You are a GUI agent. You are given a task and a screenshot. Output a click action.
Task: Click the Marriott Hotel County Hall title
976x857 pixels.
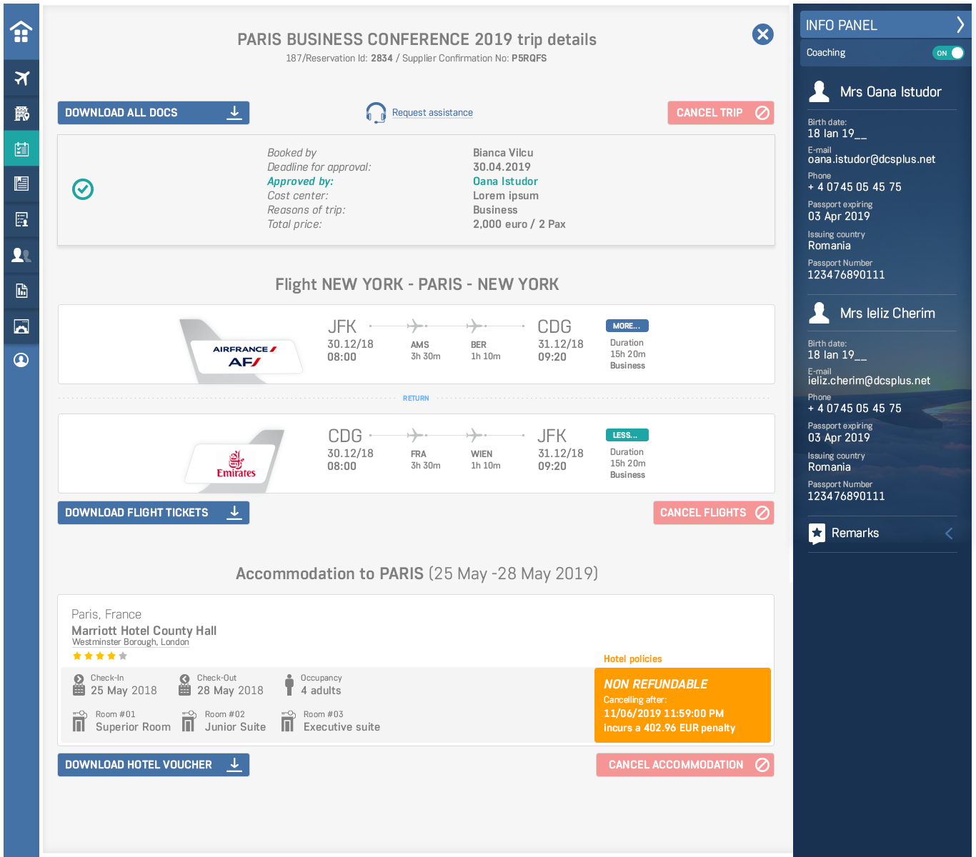click(144, 631)
